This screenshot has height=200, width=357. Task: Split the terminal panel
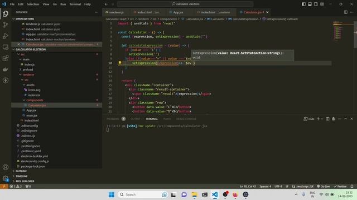(327, 119)
